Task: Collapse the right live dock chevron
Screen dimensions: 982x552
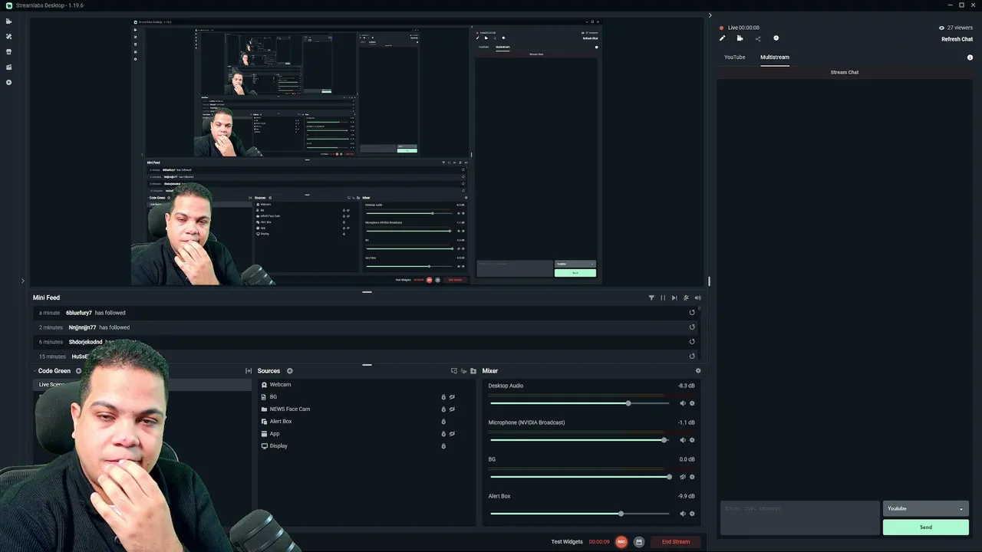Action: 710,15
